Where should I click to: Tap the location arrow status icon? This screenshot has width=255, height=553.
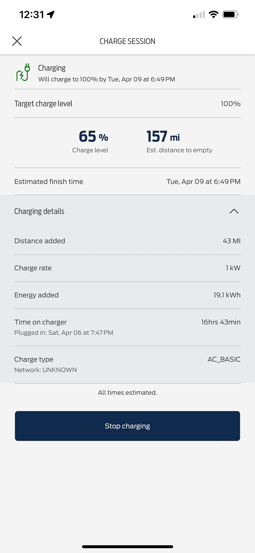click(x=51, y=15)
